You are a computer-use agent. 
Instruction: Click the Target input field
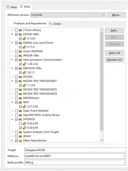coord(75,150)
